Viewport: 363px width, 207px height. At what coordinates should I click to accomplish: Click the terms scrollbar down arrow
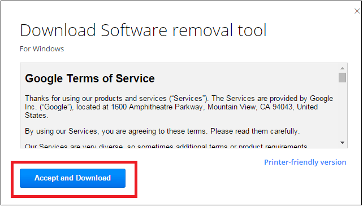[342, 143]
